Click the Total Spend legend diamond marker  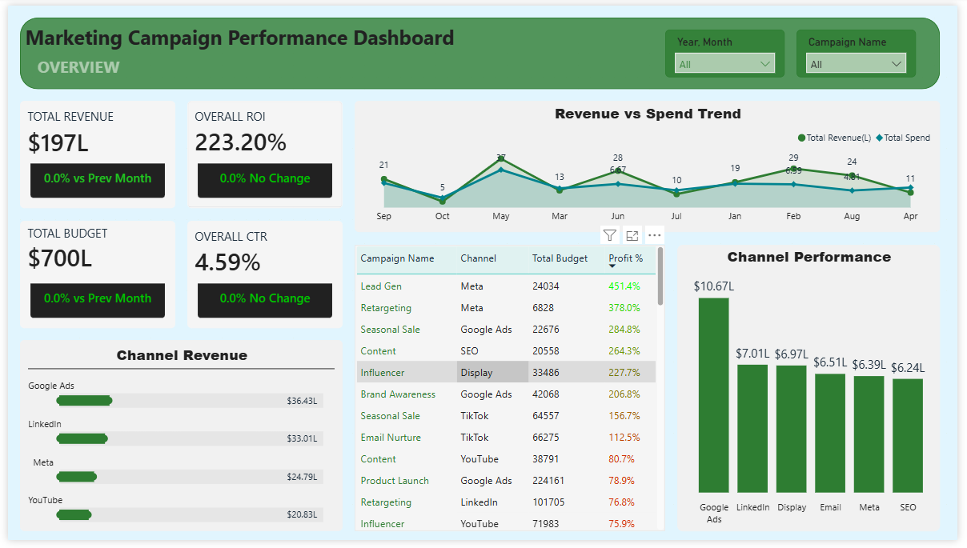click(x=879, y=138)
